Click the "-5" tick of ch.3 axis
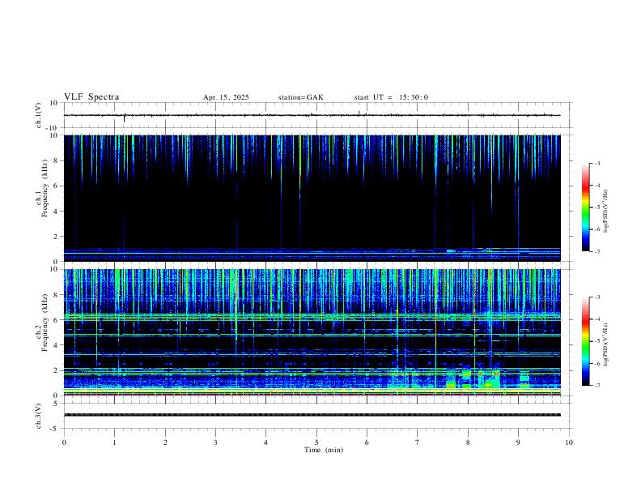Viewport: 641px width, 496px height. pyautogui.click(x=54, y=429)
